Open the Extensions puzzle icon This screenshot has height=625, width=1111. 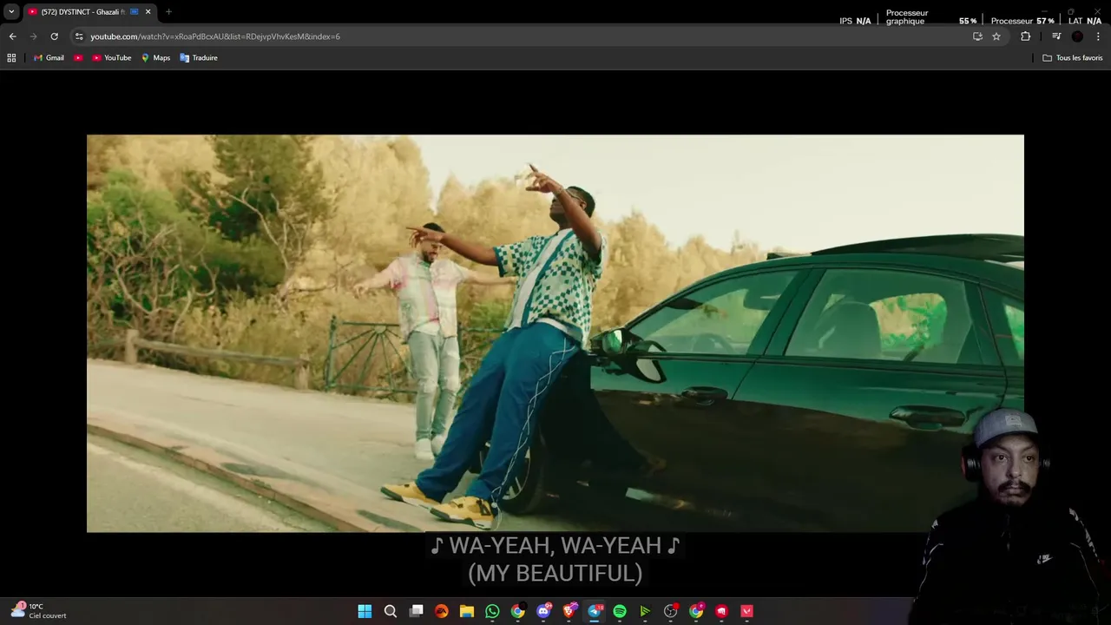tap(1026, 36)
